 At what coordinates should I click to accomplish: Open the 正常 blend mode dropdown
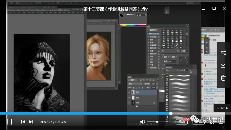click(135, 84)
